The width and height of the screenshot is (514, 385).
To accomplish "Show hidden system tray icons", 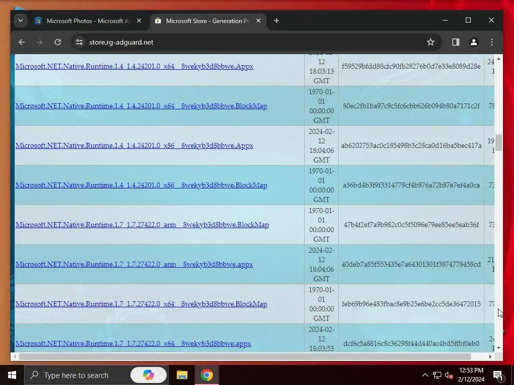I will coord(425,375).
